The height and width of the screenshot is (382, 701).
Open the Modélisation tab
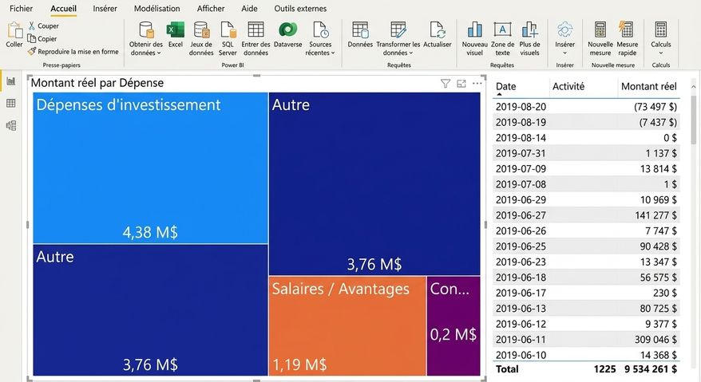pyautogui.click(x=157, y=9)
